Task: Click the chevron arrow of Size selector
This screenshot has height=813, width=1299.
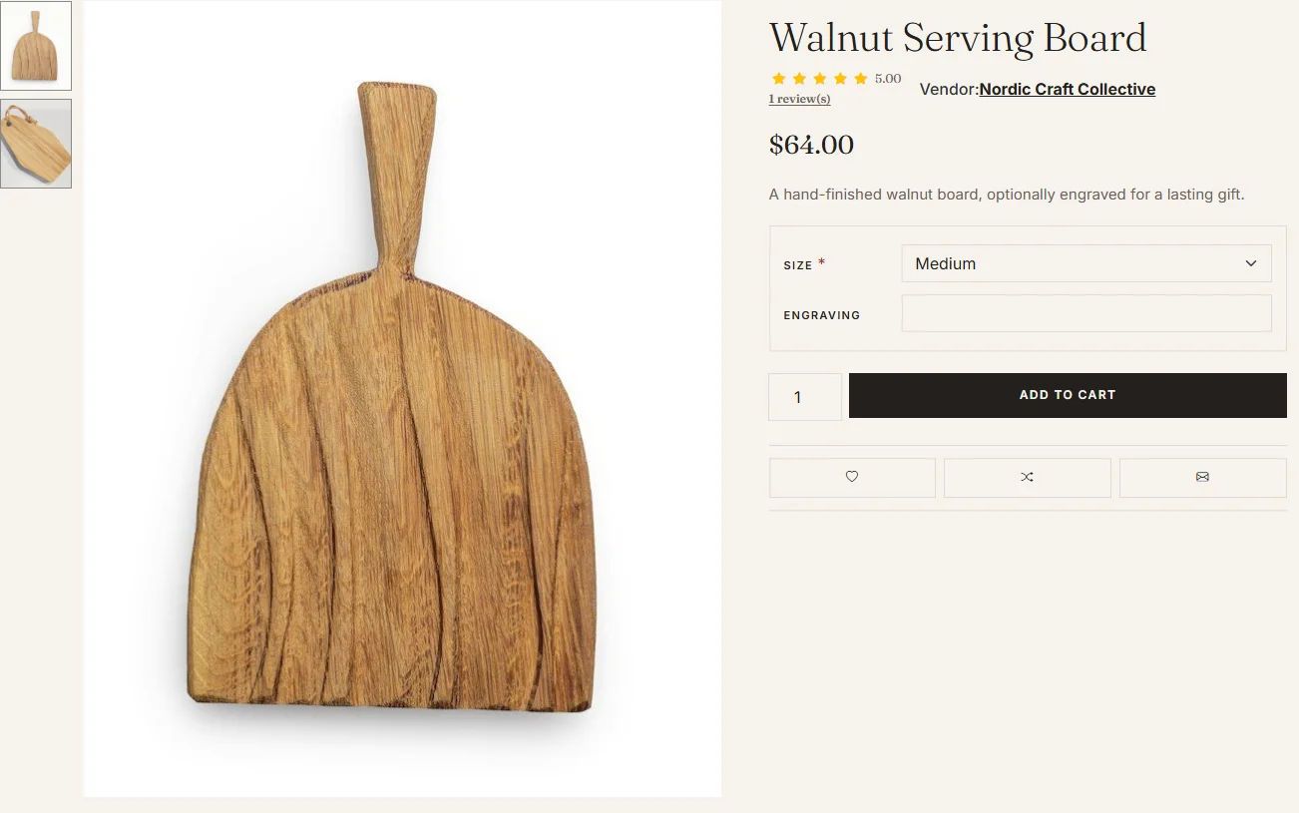Action: coord(1250,263)
